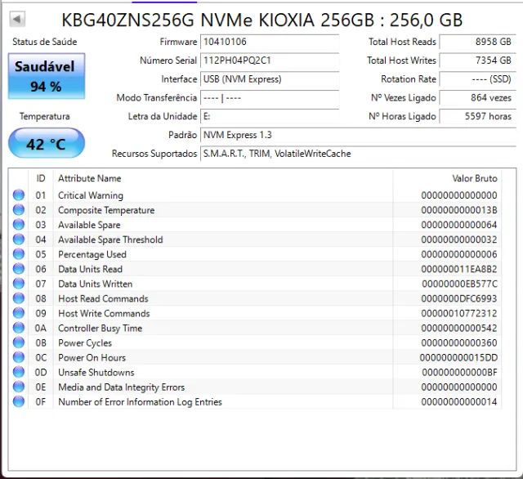523x479 pixels.
Task: Click raw value 00000000015DD
Action: point(458,357)
